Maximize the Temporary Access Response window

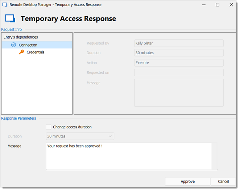(x=218, y=5)
